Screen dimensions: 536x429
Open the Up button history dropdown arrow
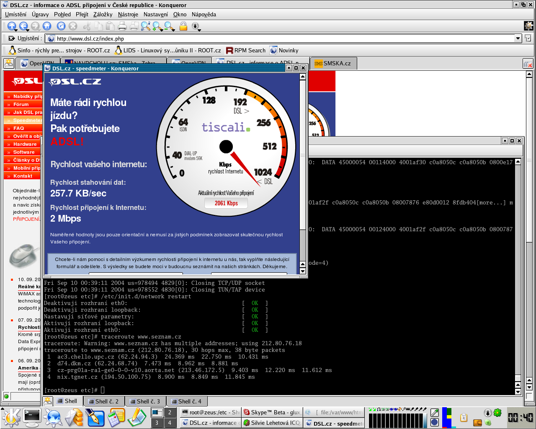[x=15, y=30]
